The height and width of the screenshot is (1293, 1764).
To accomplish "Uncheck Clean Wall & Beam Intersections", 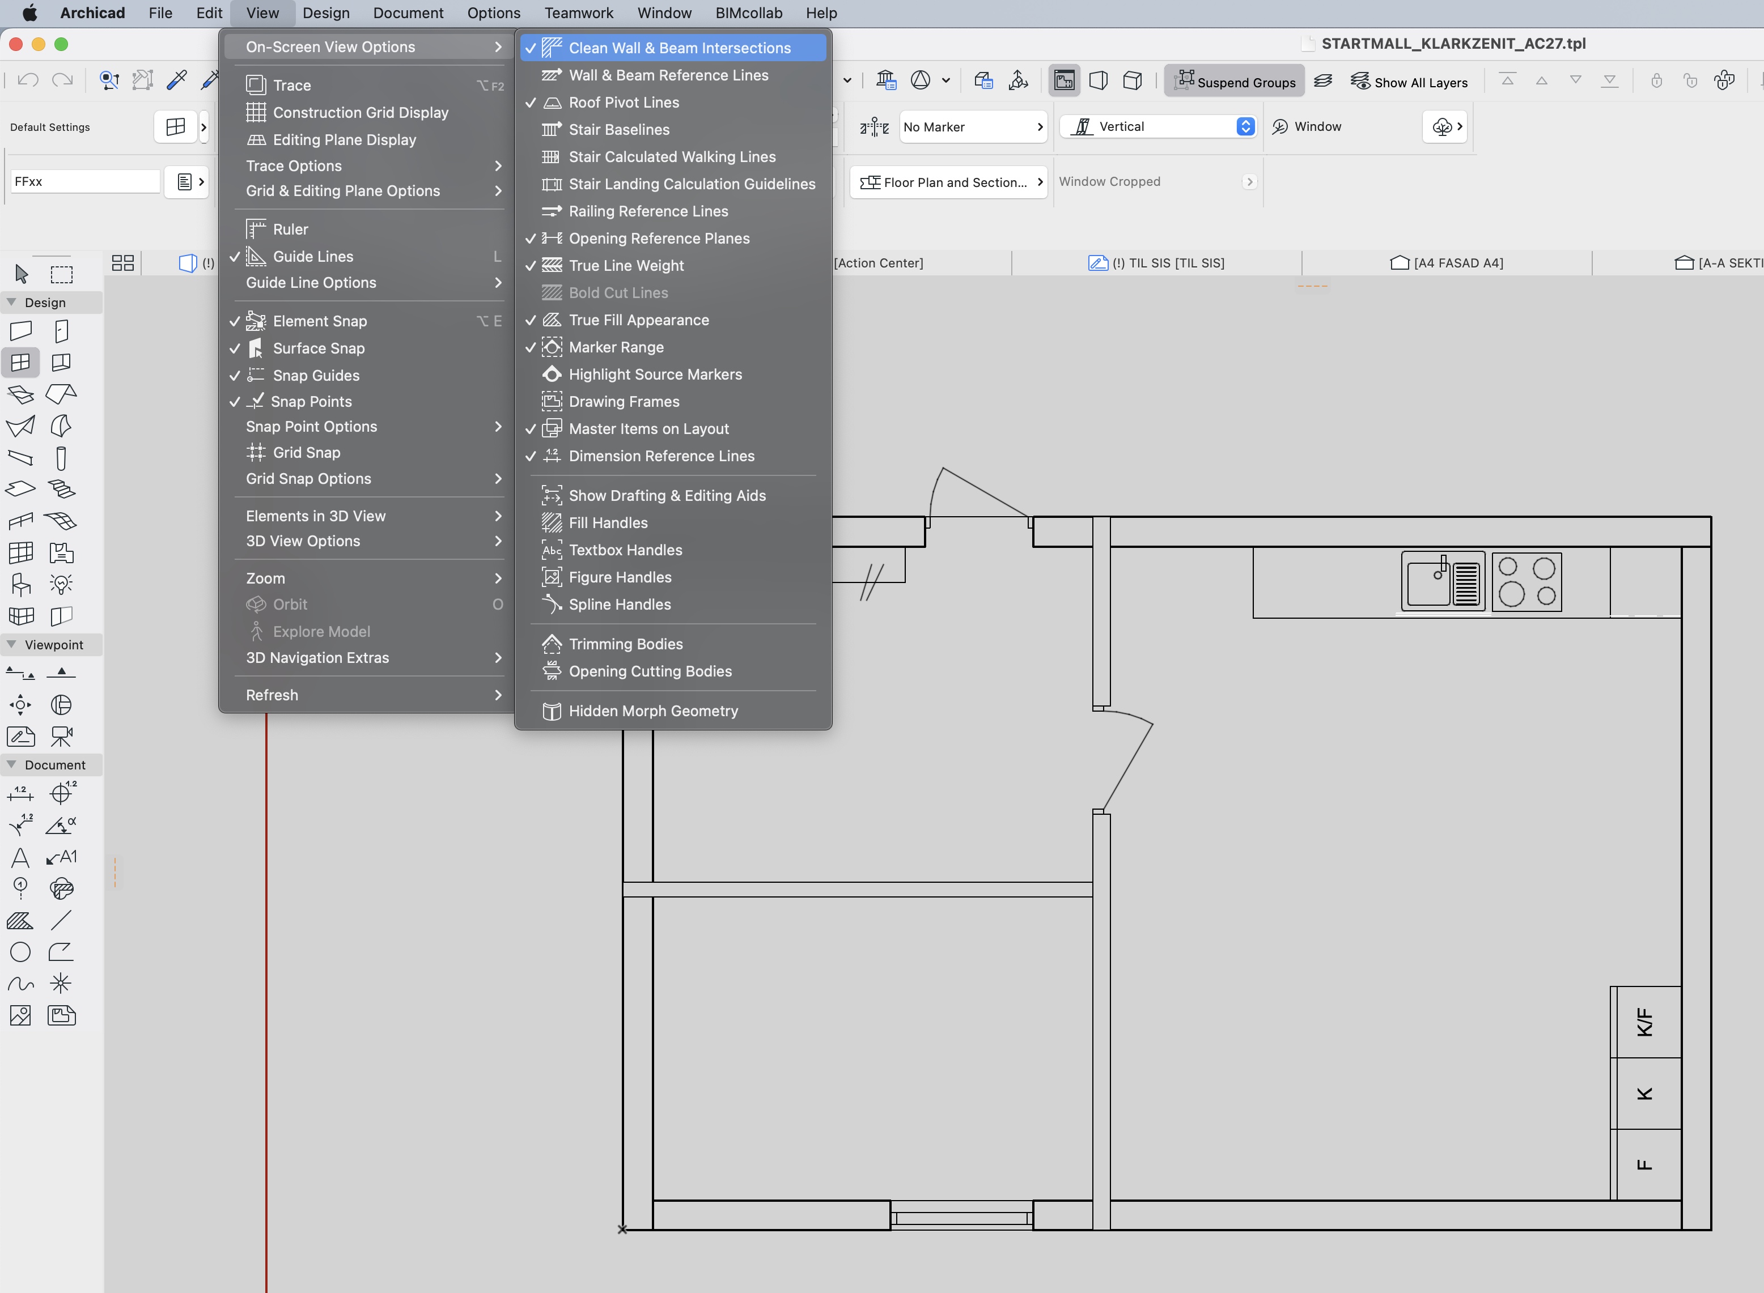I will pos(679,48).
